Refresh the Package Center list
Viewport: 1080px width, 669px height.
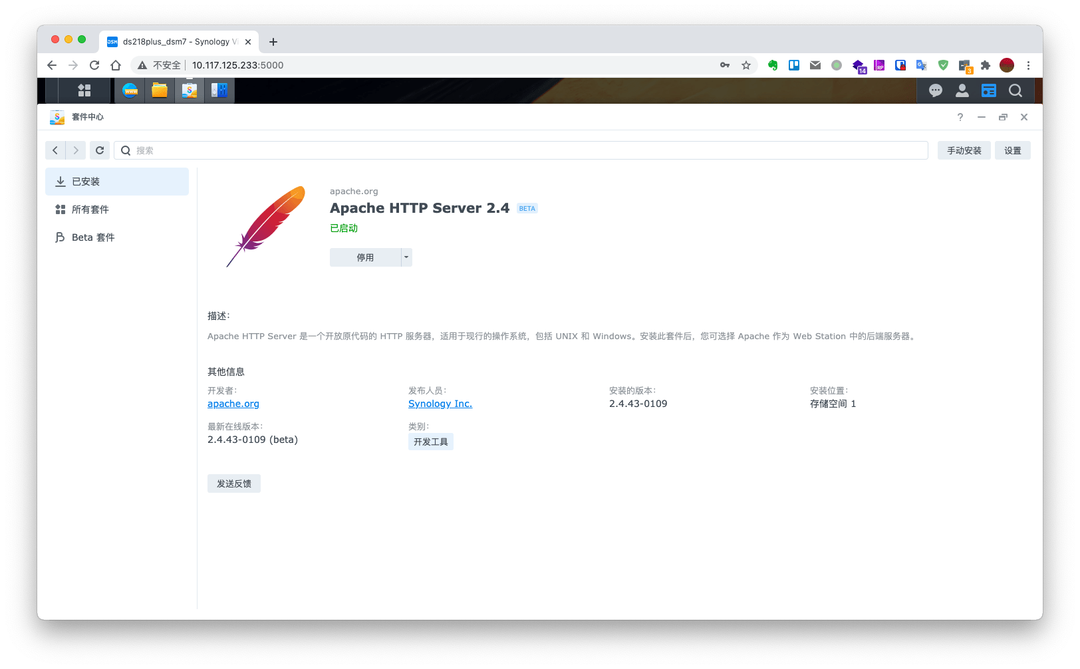(x=100, y=150)
